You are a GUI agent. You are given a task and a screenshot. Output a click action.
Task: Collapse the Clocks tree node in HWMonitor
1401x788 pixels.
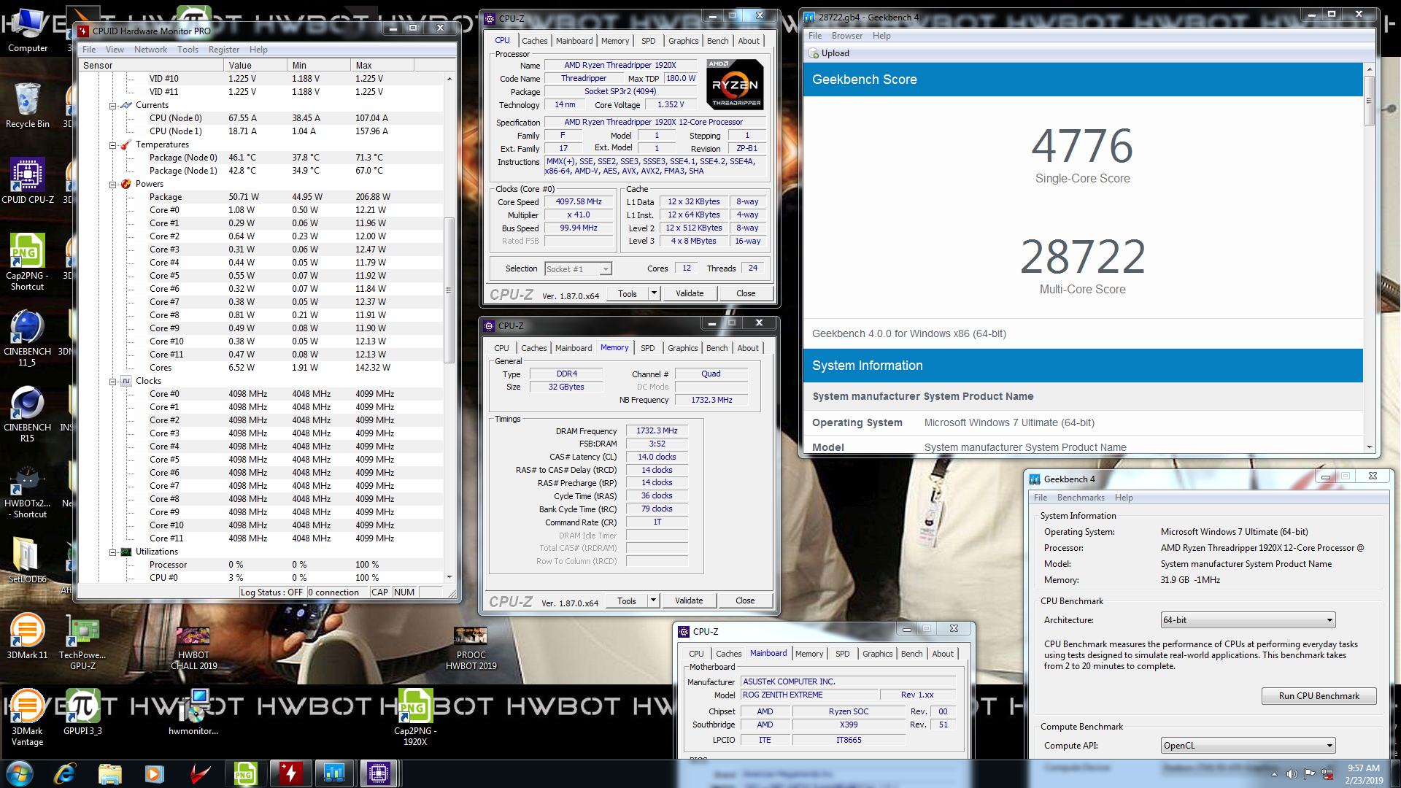click(x=113, y=382)
